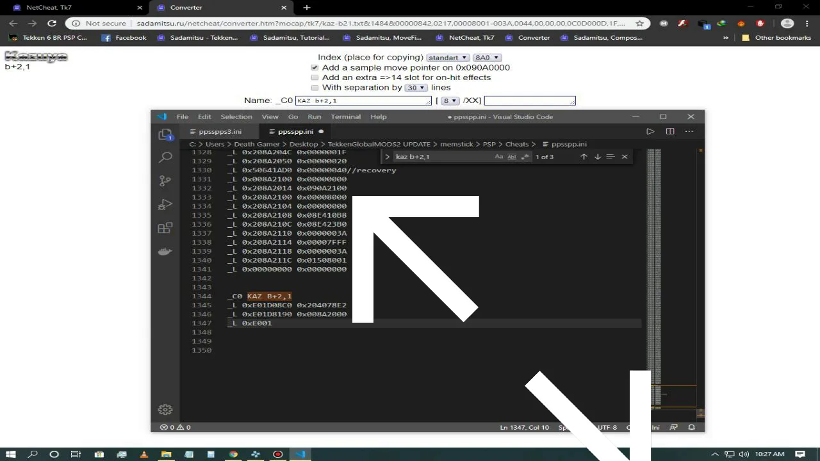Toggle find in selection
820x461 pixels.
[x=611, y=157]
